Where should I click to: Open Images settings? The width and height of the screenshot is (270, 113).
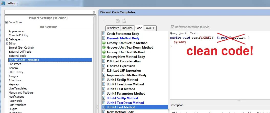13,76
